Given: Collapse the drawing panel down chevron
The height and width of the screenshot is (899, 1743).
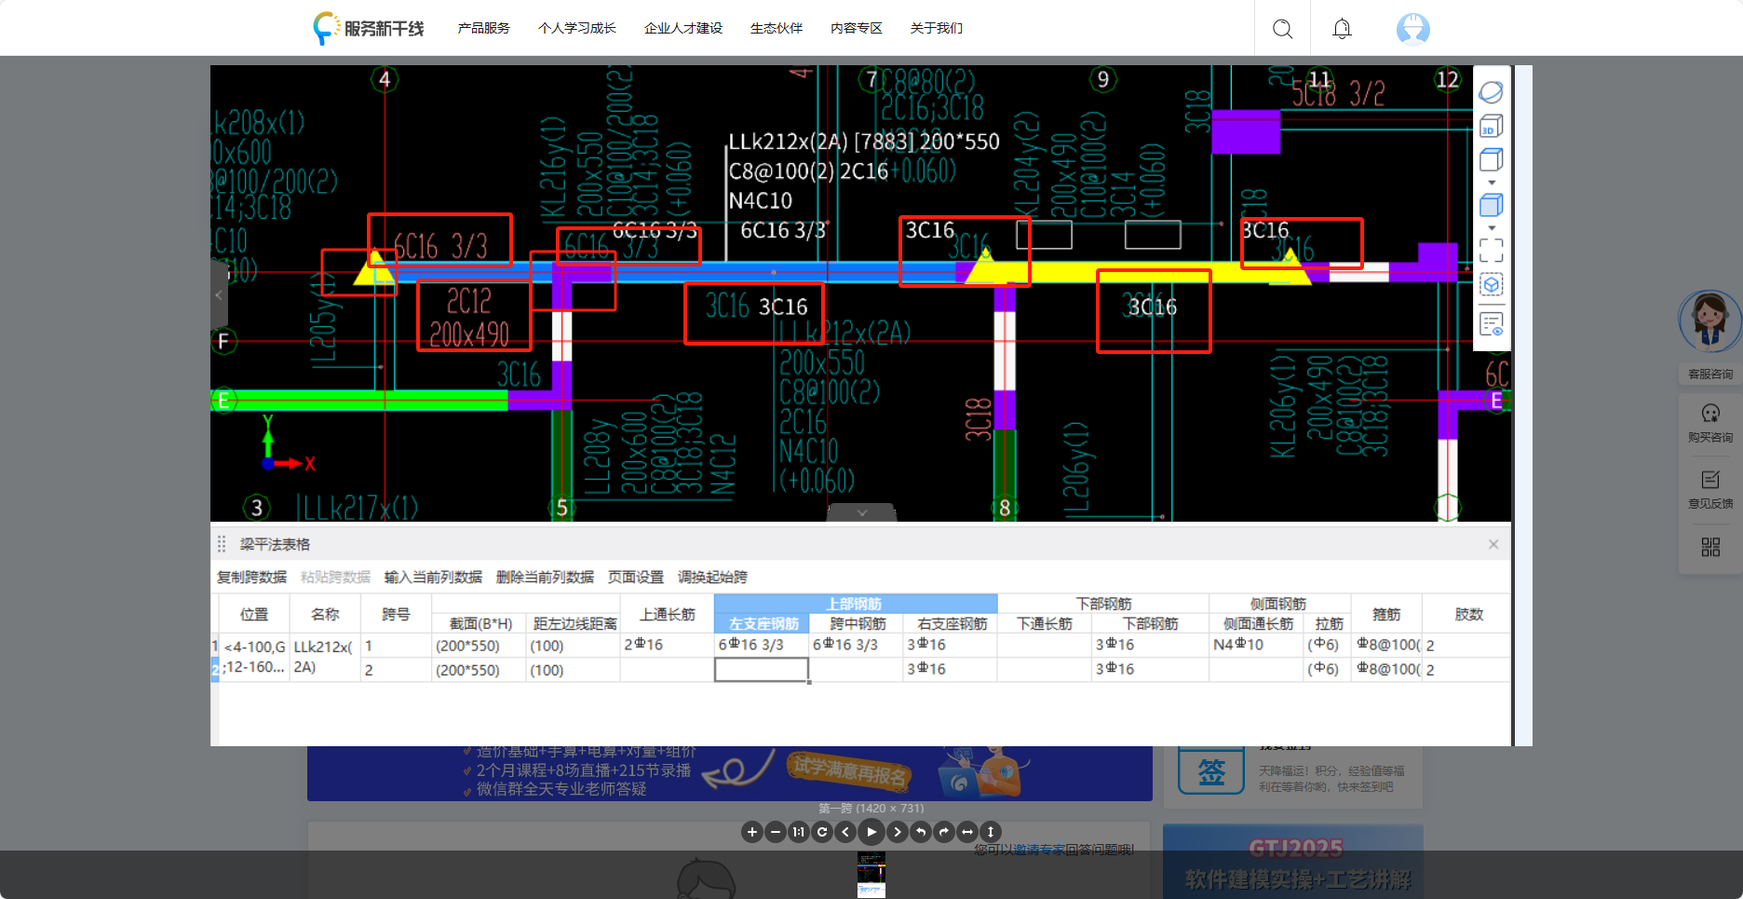Looking at the screenshot, I should [x=861, y=512].
